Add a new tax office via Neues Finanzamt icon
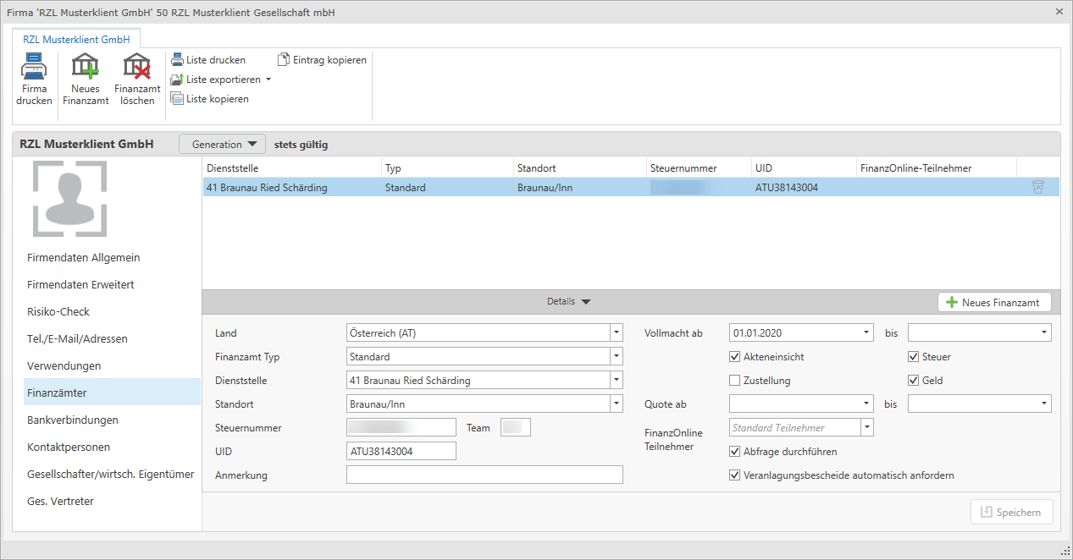Image resolution: width=1073 pixels, height=560 pixels. pyautogui.click(x=86, y=67)
